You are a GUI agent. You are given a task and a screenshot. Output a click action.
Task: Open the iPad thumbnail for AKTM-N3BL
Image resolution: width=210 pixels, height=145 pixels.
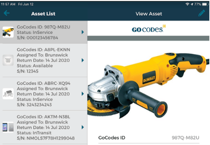tap(8, 127)
